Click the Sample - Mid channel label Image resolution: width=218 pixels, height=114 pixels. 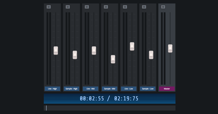[110, 89]
